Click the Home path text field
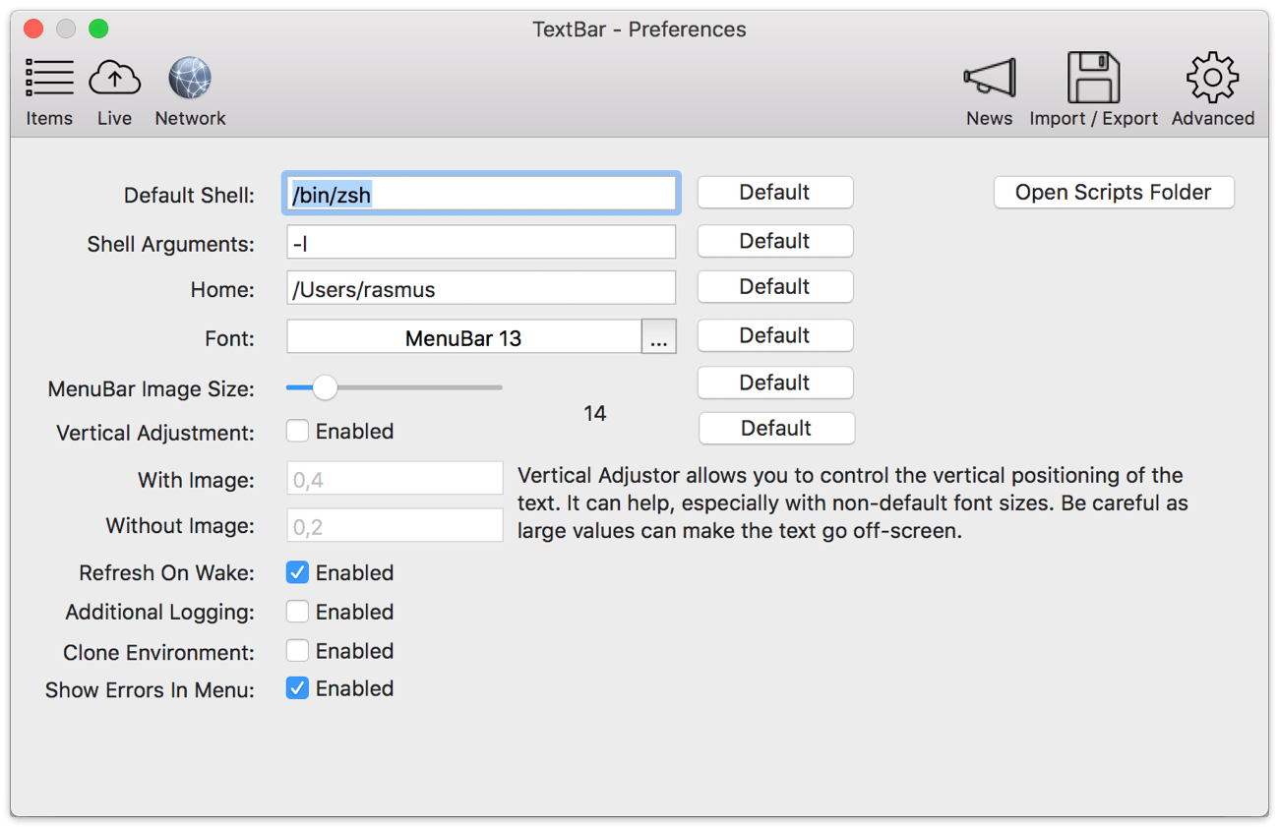 click(481, 288)
